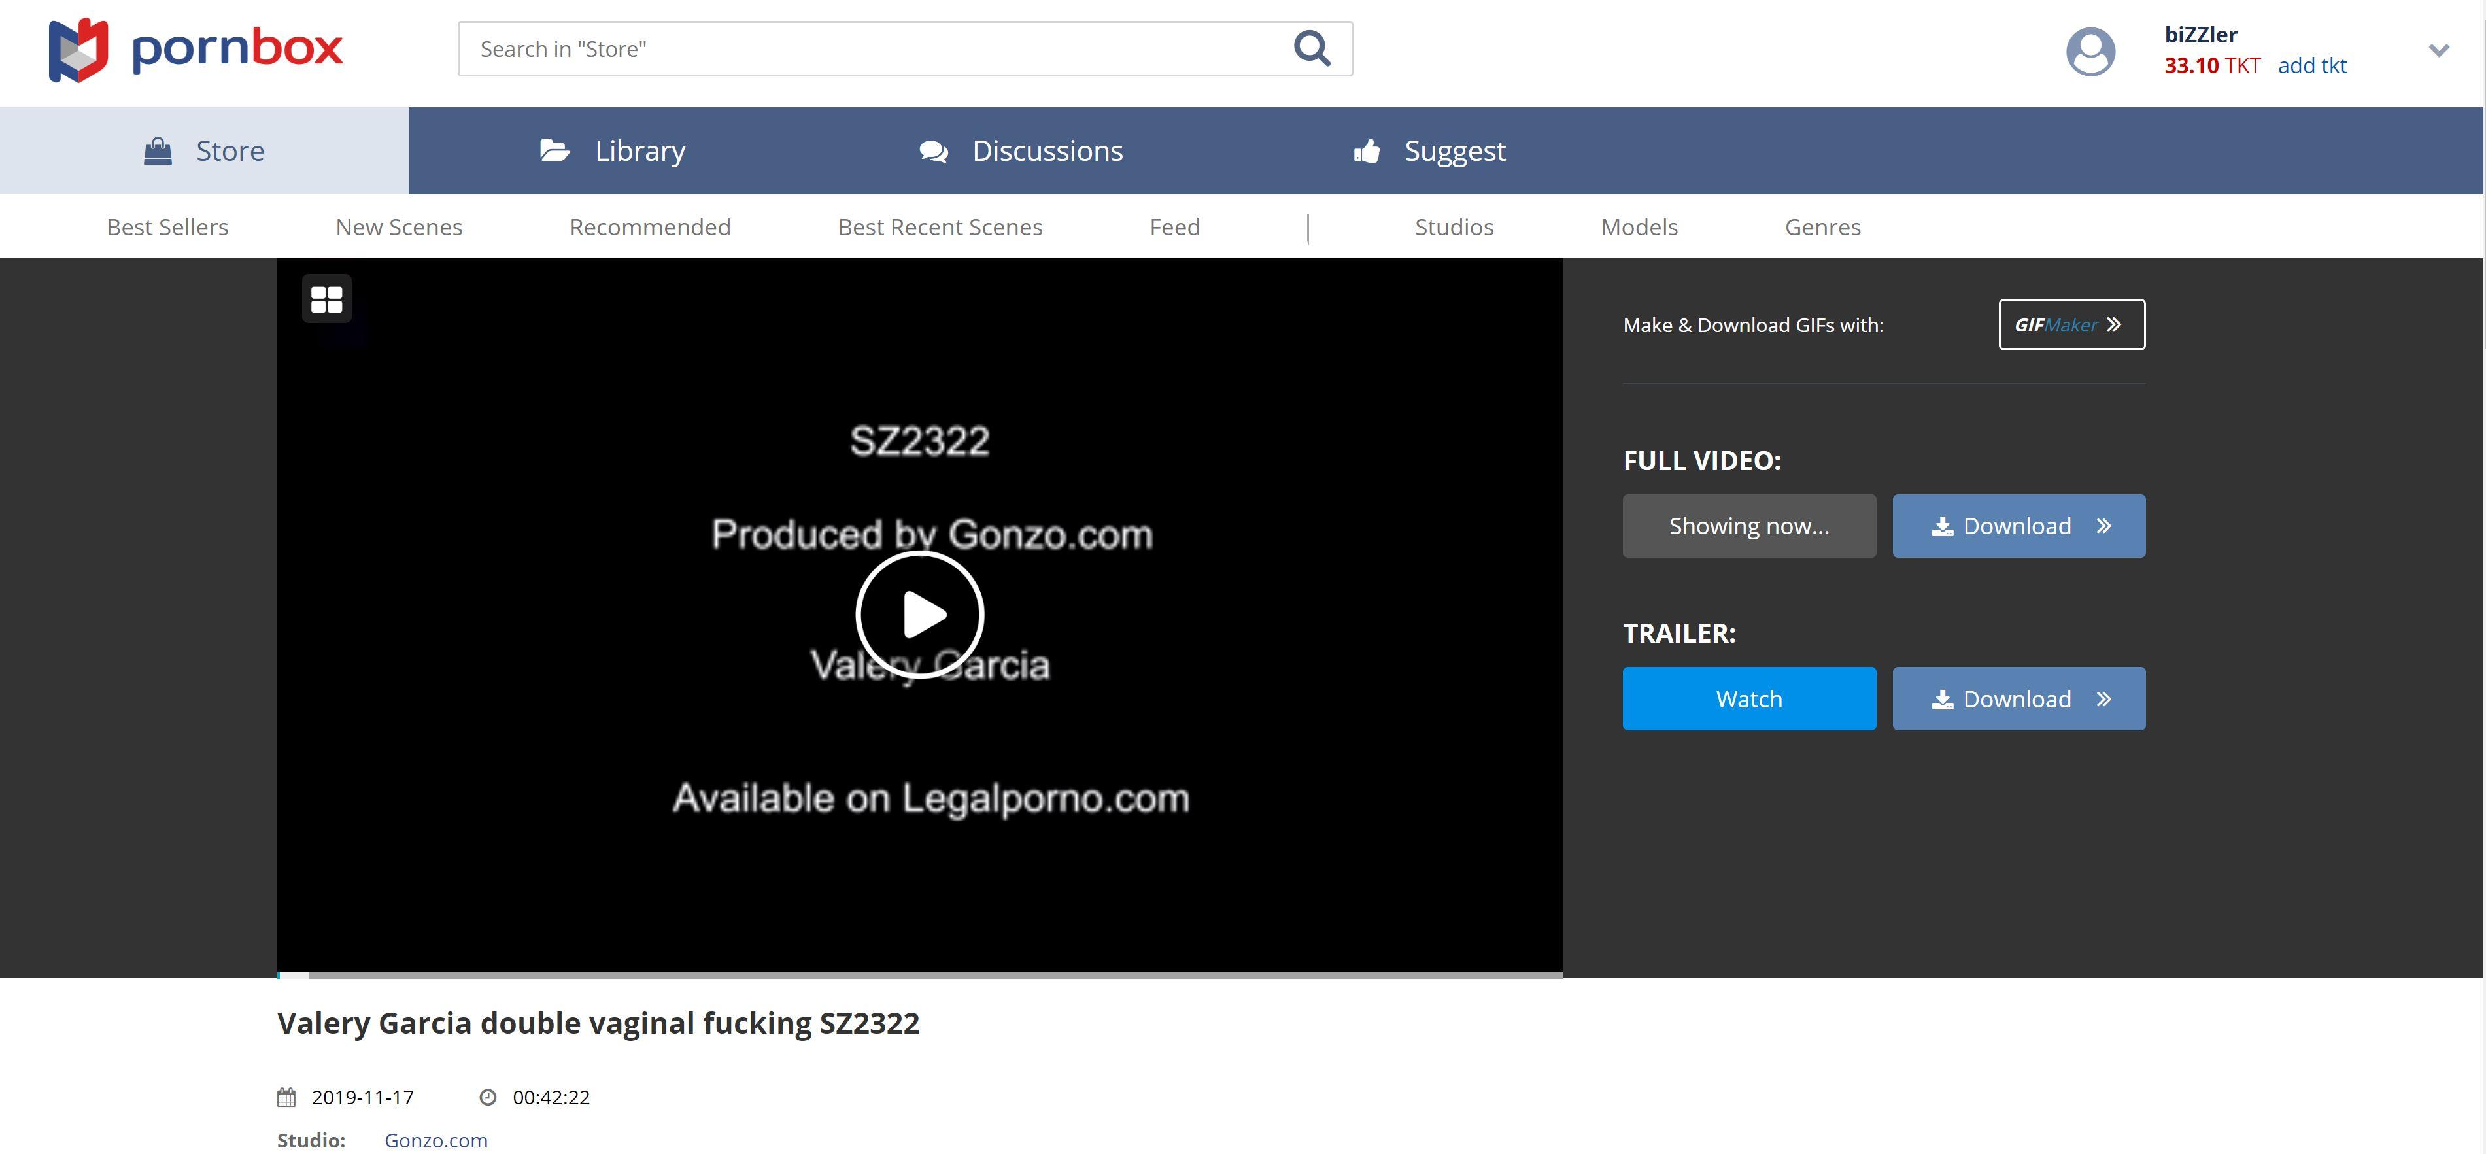Focus the Search in Store field
Screen dimensions: 2486x1154
click(x=904, y=49)
